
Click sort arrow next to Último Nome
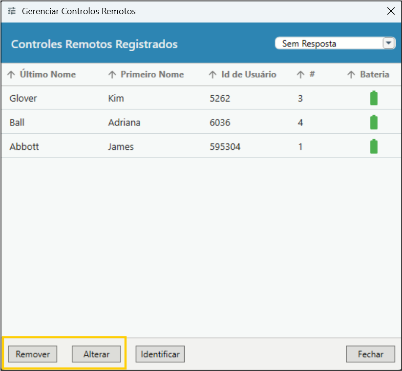point(11,75)
